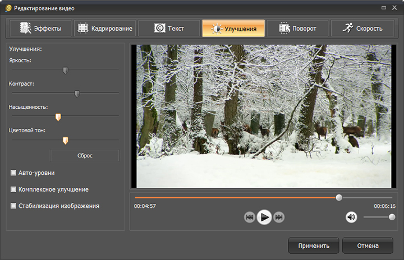
Task: Go to the Поворот tab
Action: (297, 29)
